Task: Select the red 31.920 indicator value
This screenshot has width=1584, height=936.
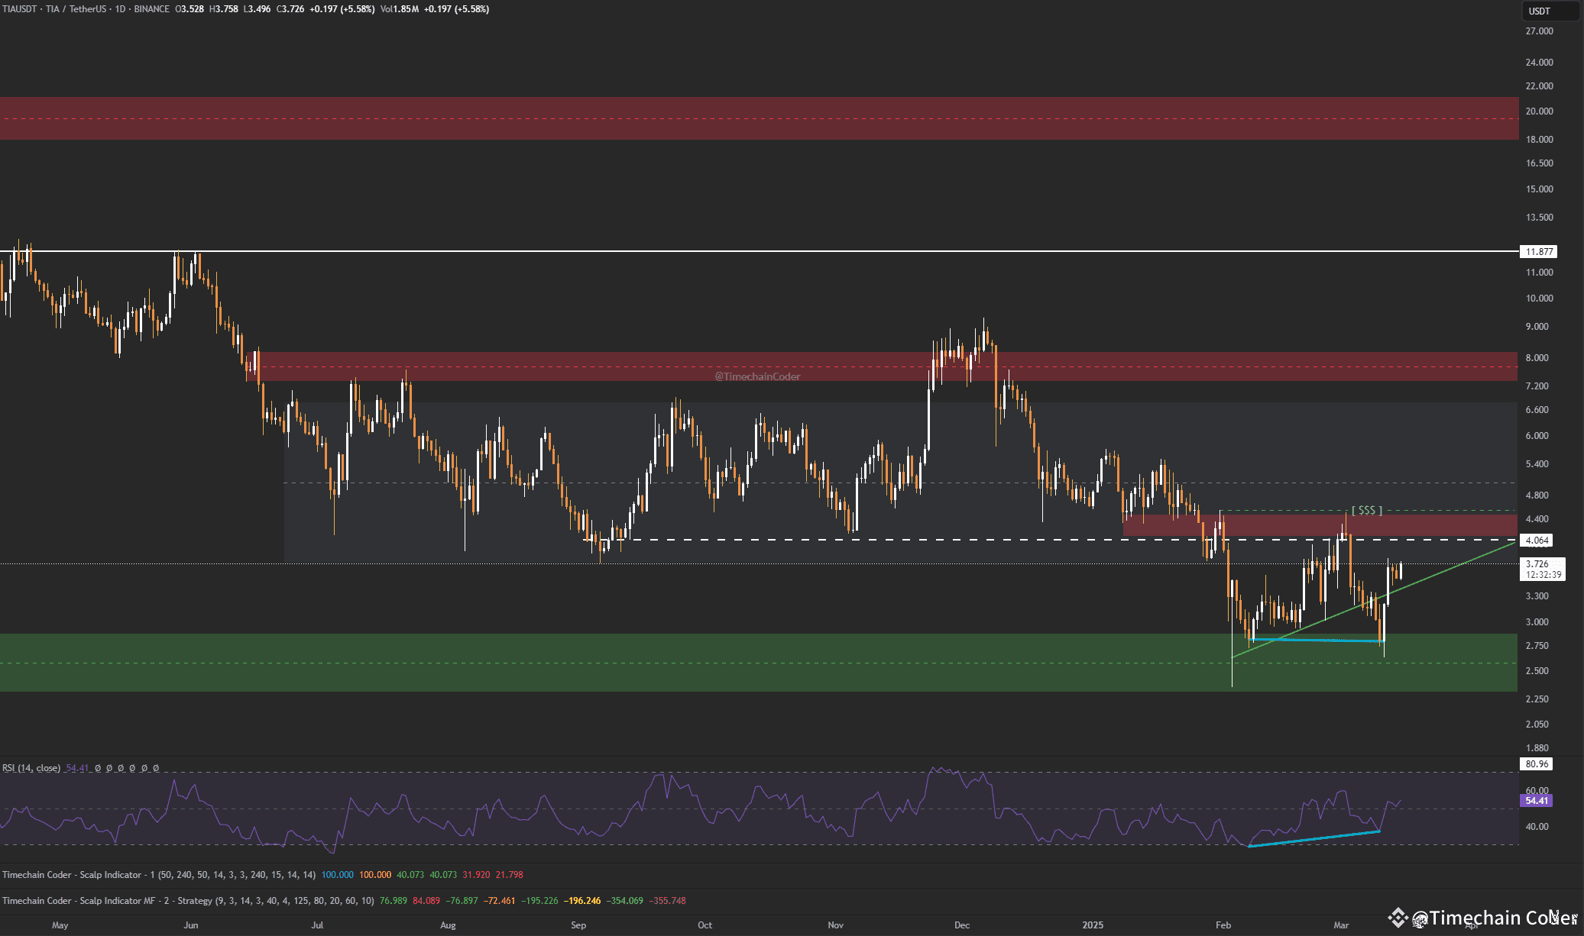Action: click(477, 875)
